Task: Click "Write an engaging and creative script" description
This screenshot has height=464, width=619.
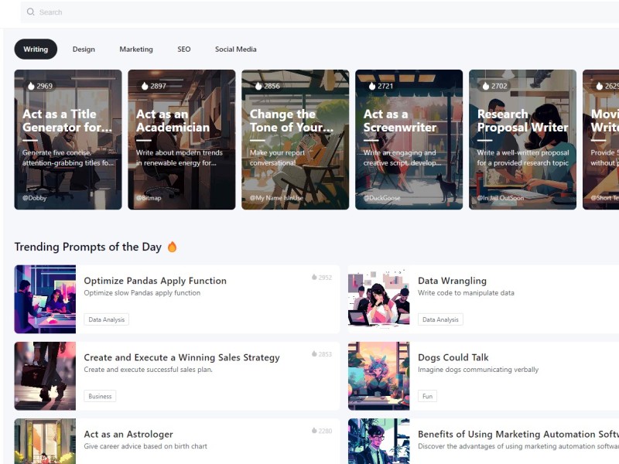Action: click(402, 158)
